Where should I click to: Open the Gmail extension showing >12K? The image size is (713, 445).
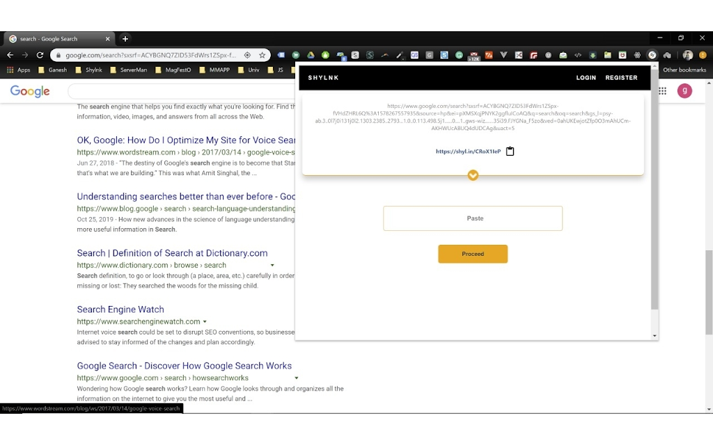(473, 56)
